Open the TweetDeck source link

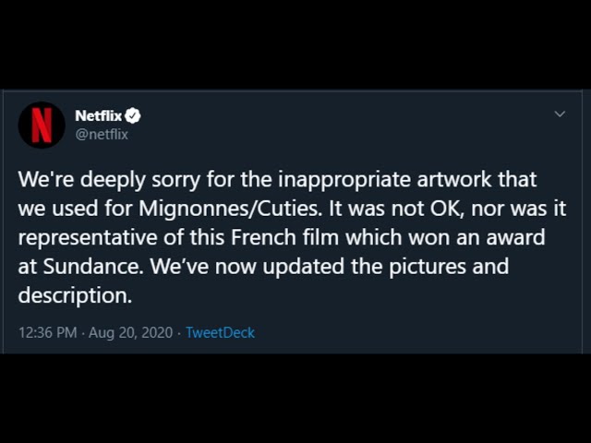pyautogui.click(x=221, y=332)
